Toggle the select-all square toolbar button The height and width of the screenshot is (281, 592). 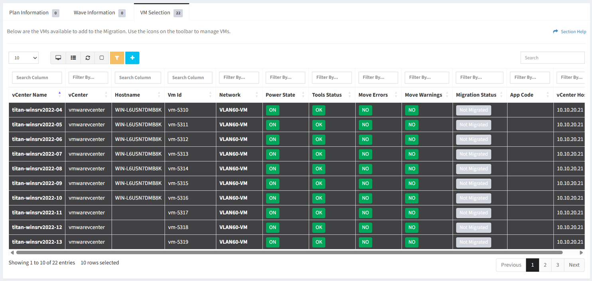pyautogui.click(x=102, y=58)
